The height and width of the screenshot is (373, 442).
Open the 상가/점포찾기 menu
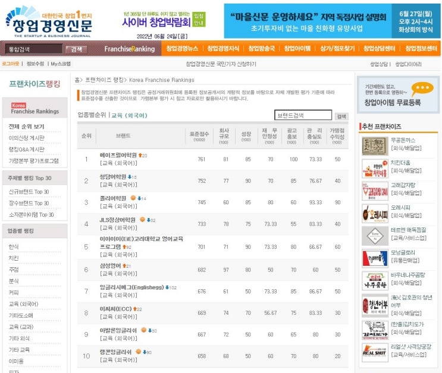coord(337,49)
